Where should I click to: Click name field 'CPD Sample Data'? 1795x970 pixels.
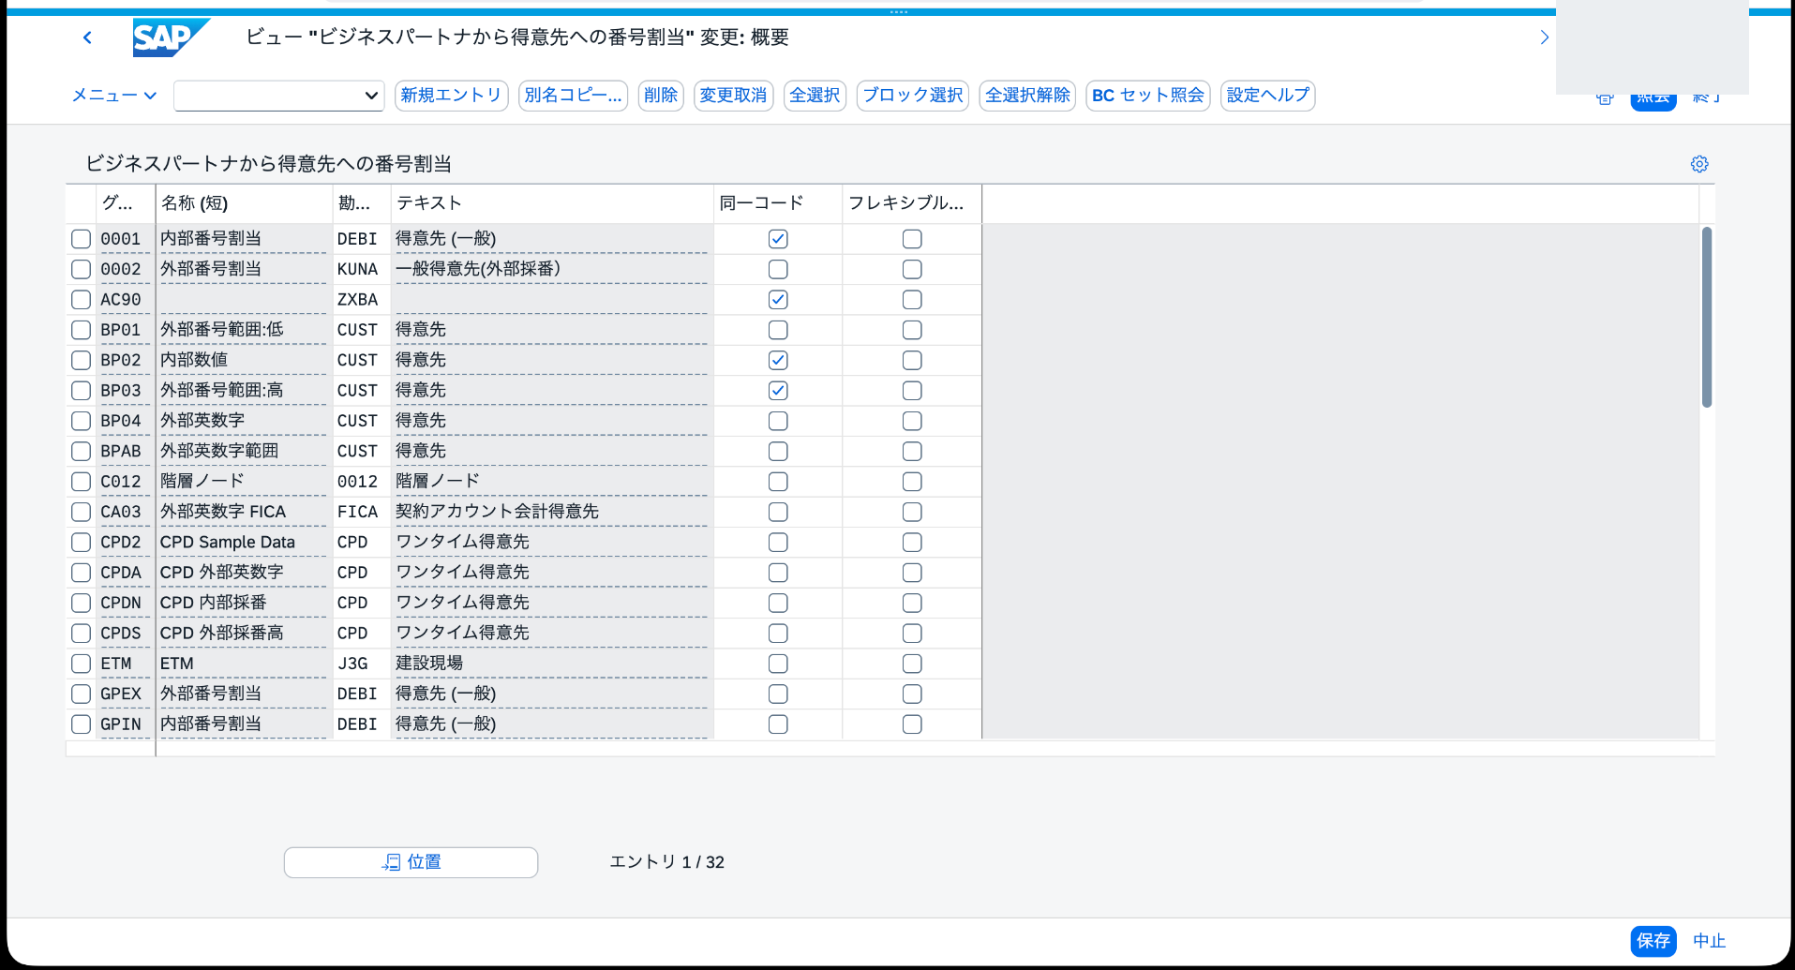tap(243, 542)
